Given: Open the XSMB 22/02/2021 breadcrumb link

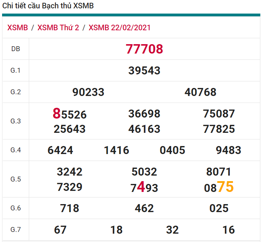Looking at the screenshot, I should click(119, 28).
